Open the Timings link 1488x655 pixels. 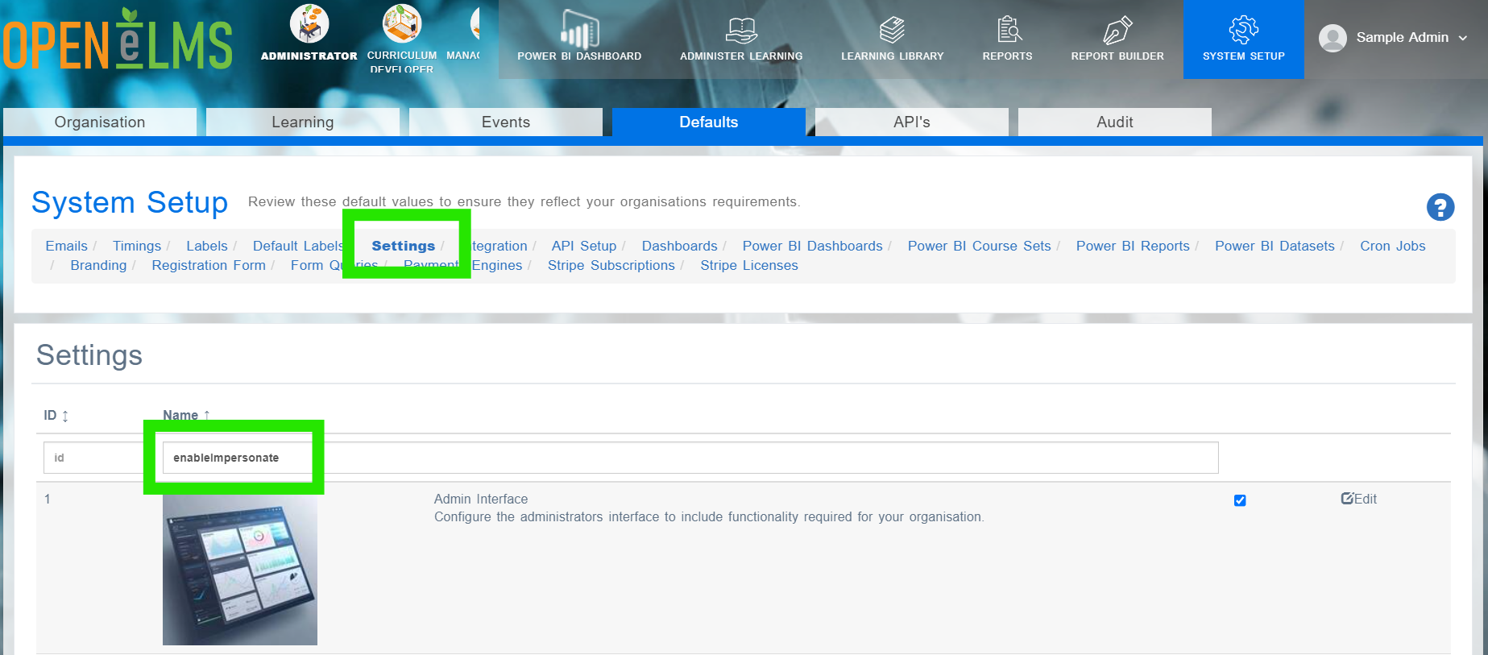pos(137,246)
